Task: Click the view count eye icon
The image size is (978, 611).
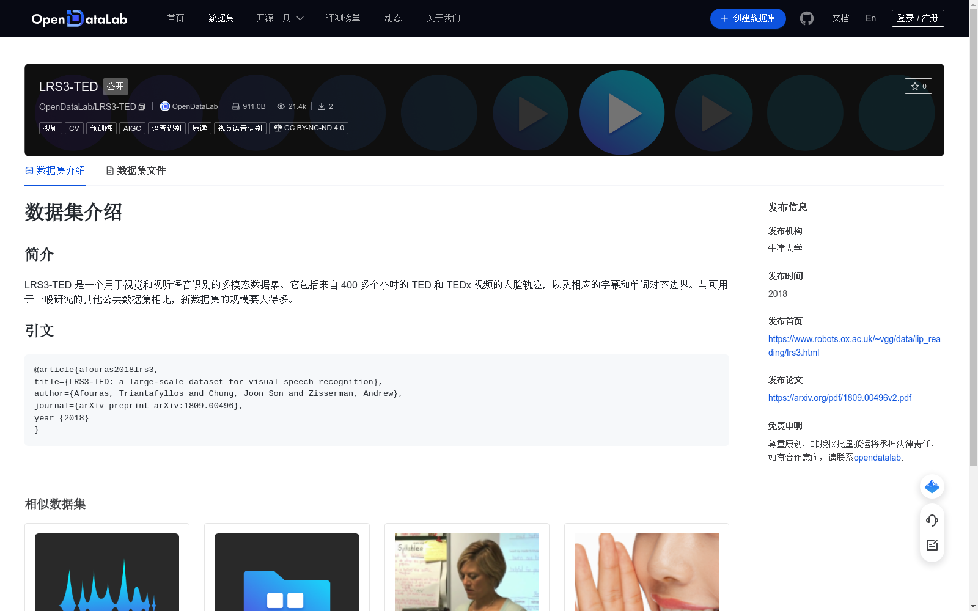Action: (281, 106)
